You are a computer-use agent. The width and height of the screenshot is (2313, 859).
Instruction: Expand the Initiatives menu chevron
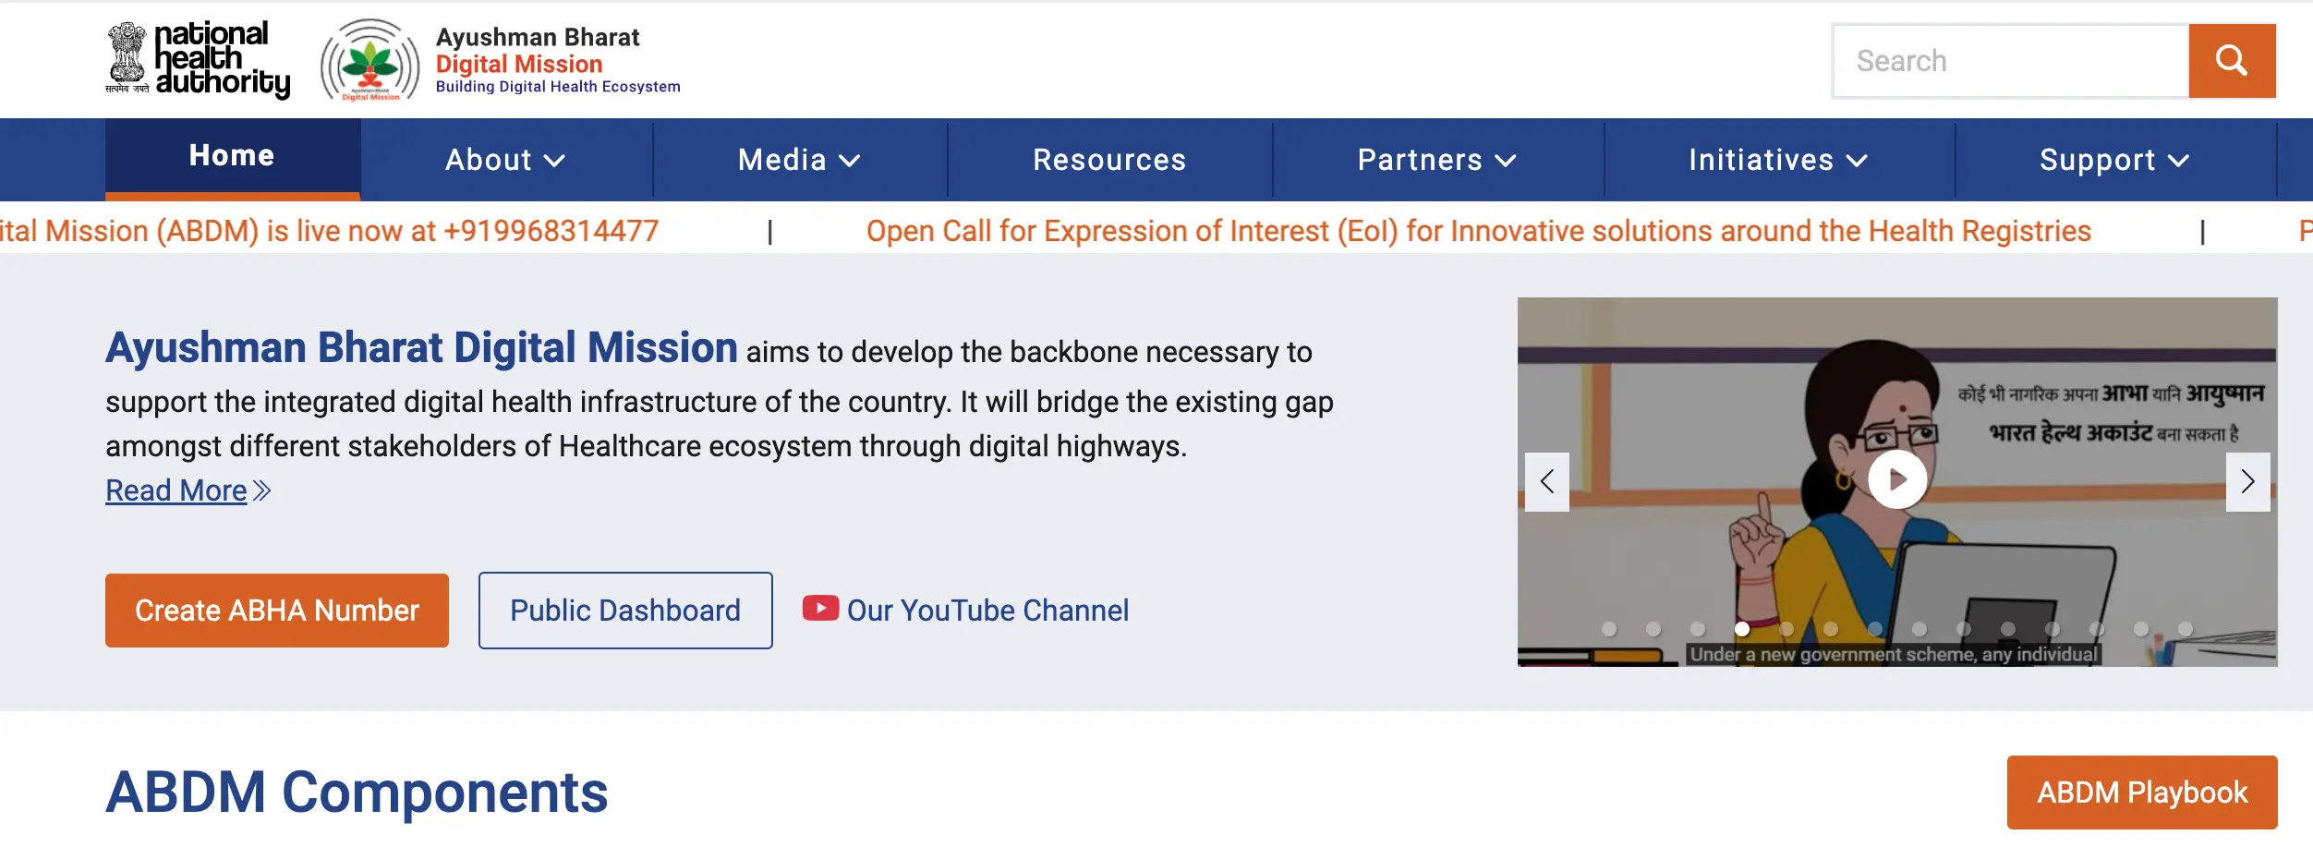point(1857,161)
